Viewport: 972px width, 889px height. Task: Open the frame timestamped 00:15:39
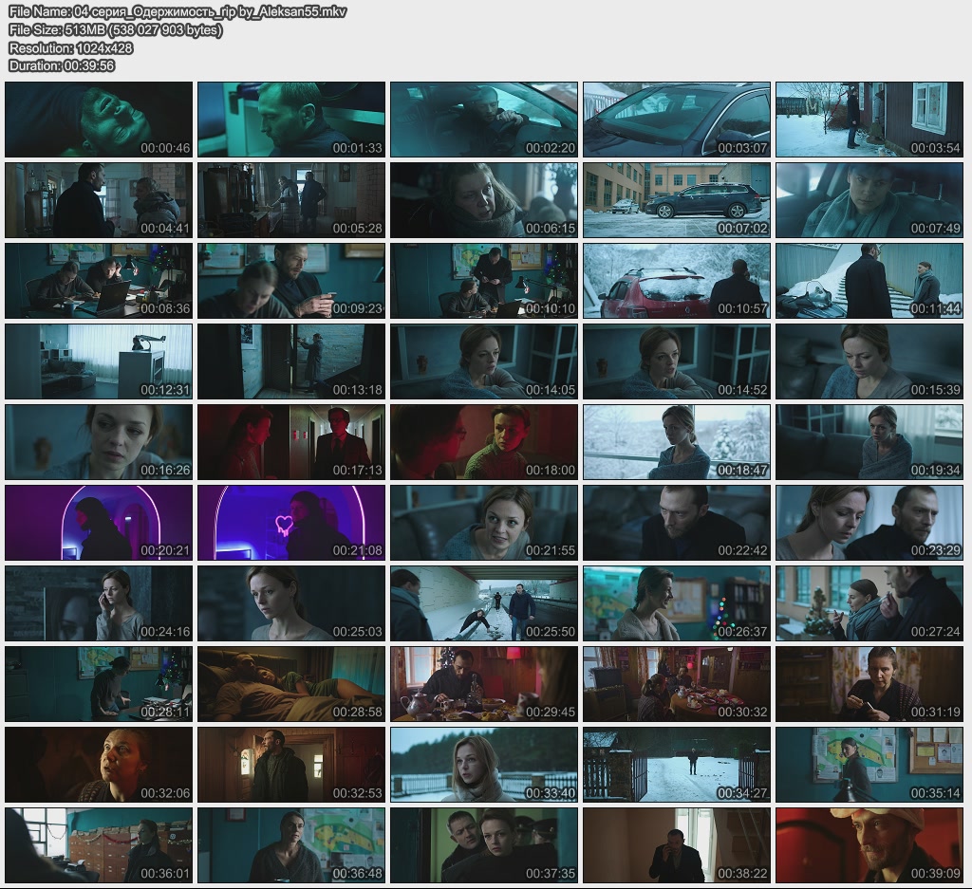coord(869,361)
